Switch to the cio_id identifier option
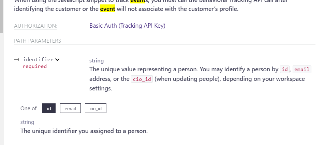Image resolution: width=324 pixels, height=145 pixels. pyautogui.click(x=95, y=108)
